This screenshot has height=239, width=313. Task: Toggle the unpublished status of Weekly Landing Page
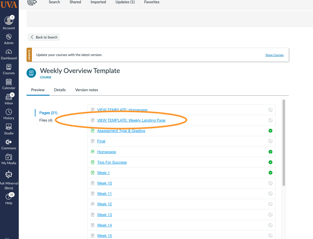[270, 120]
